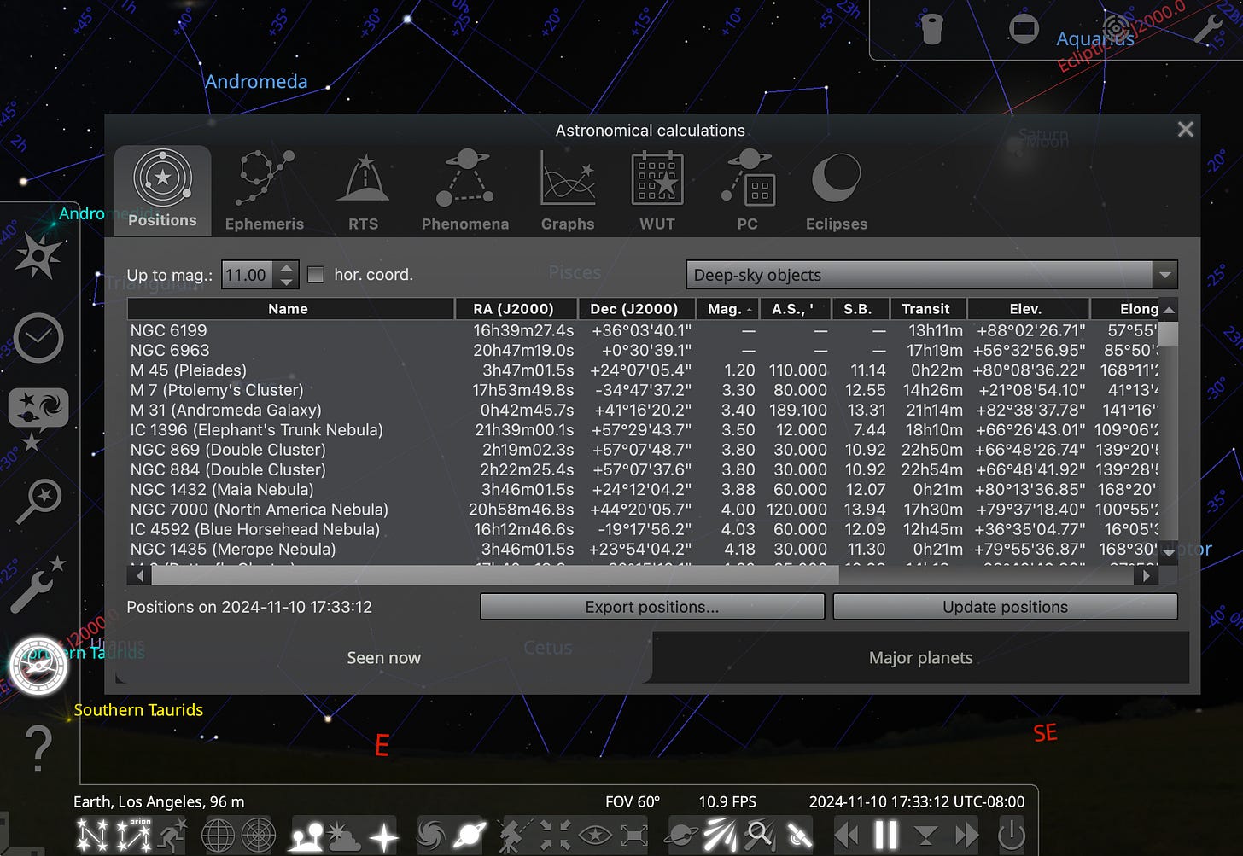Increase time speed fast-forward button
1243x856 pixels.
pos(966,835)
